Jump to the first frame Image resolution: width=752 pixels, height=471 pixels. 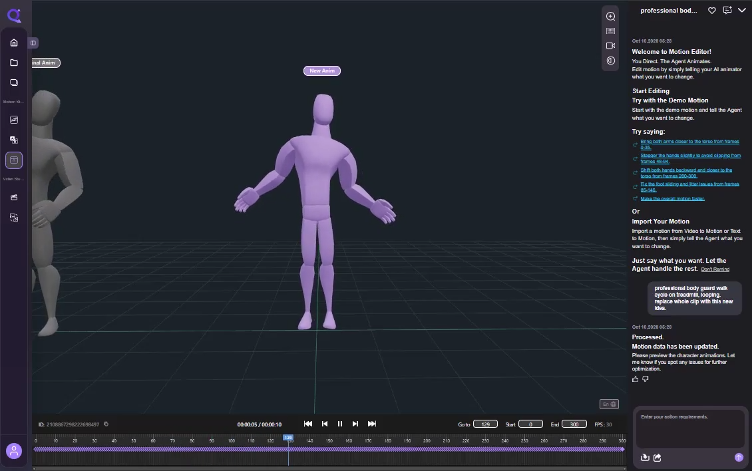click(x=308, y=424)
